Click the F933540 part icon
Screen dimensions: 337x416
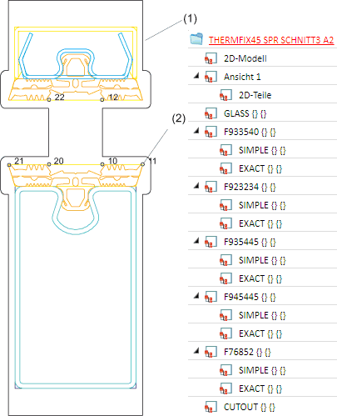tap(211, 132)
